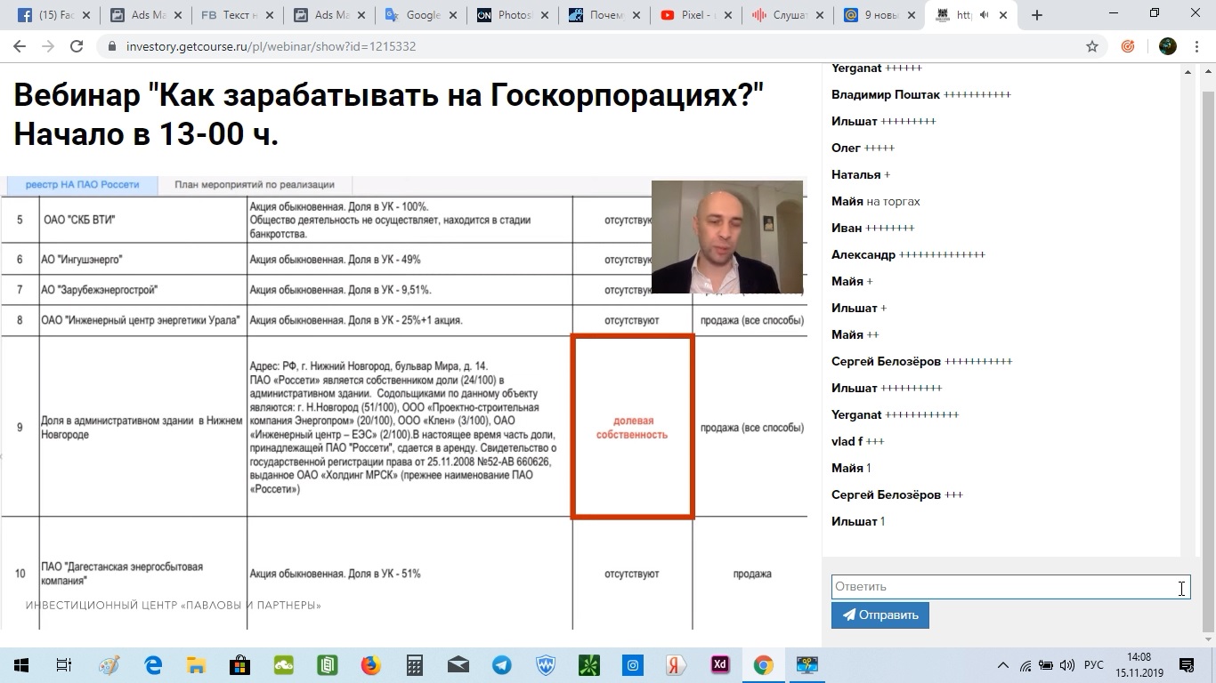Open the Calculator app in the taskbar
The image size is (1216, 683).
[x=414, y=664]
